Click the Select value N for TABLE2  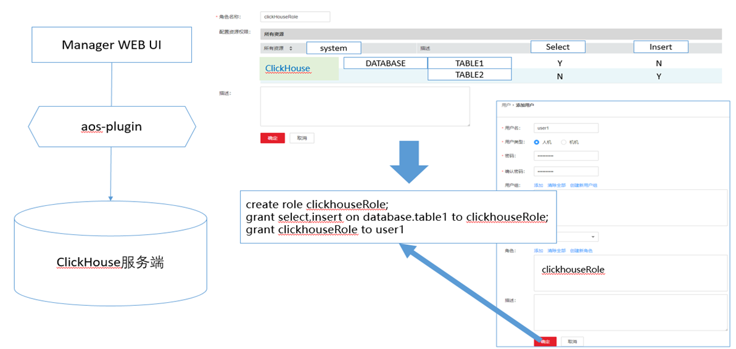[560, 77]
